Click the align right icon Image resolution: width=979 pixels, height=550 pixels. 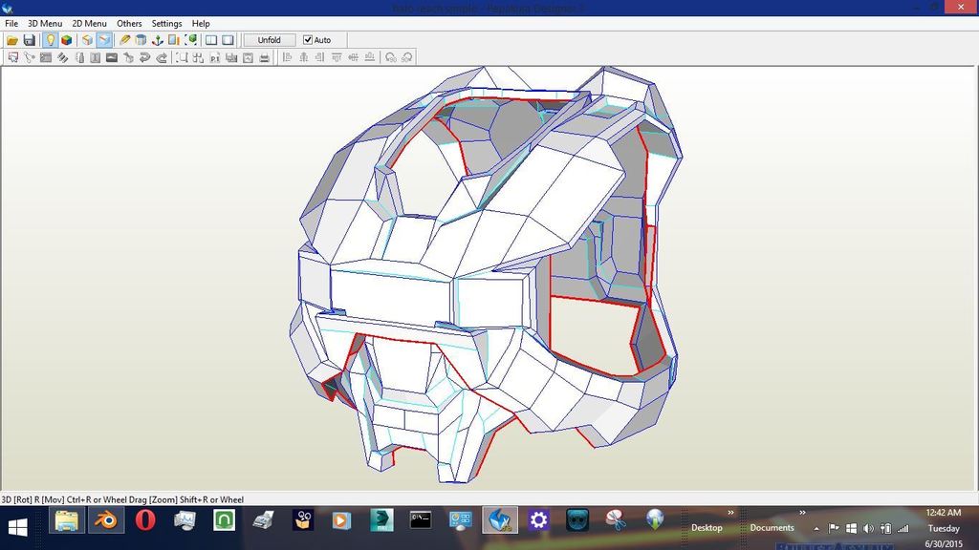point(319,57)
